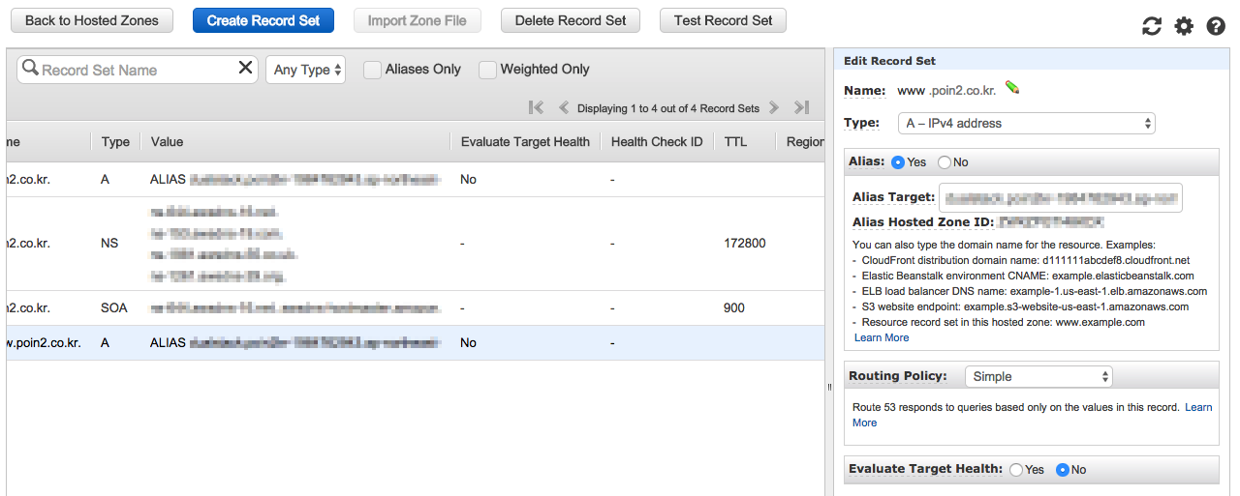
Task: Click Test Record Set button
Action: point(724,20)
